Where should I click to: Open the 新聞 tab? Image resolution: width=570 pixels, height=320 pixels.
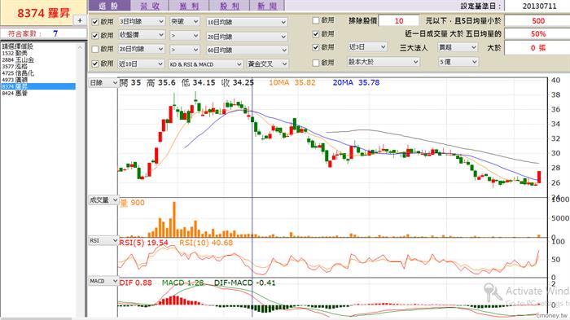tap(267, 6)
